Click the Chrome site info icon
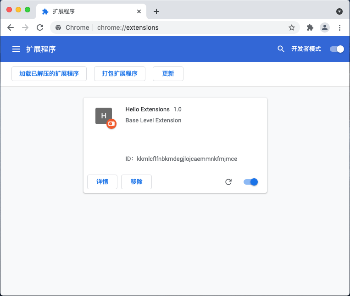The height and width of the screenshot is (296, 350). pos(58,27)
